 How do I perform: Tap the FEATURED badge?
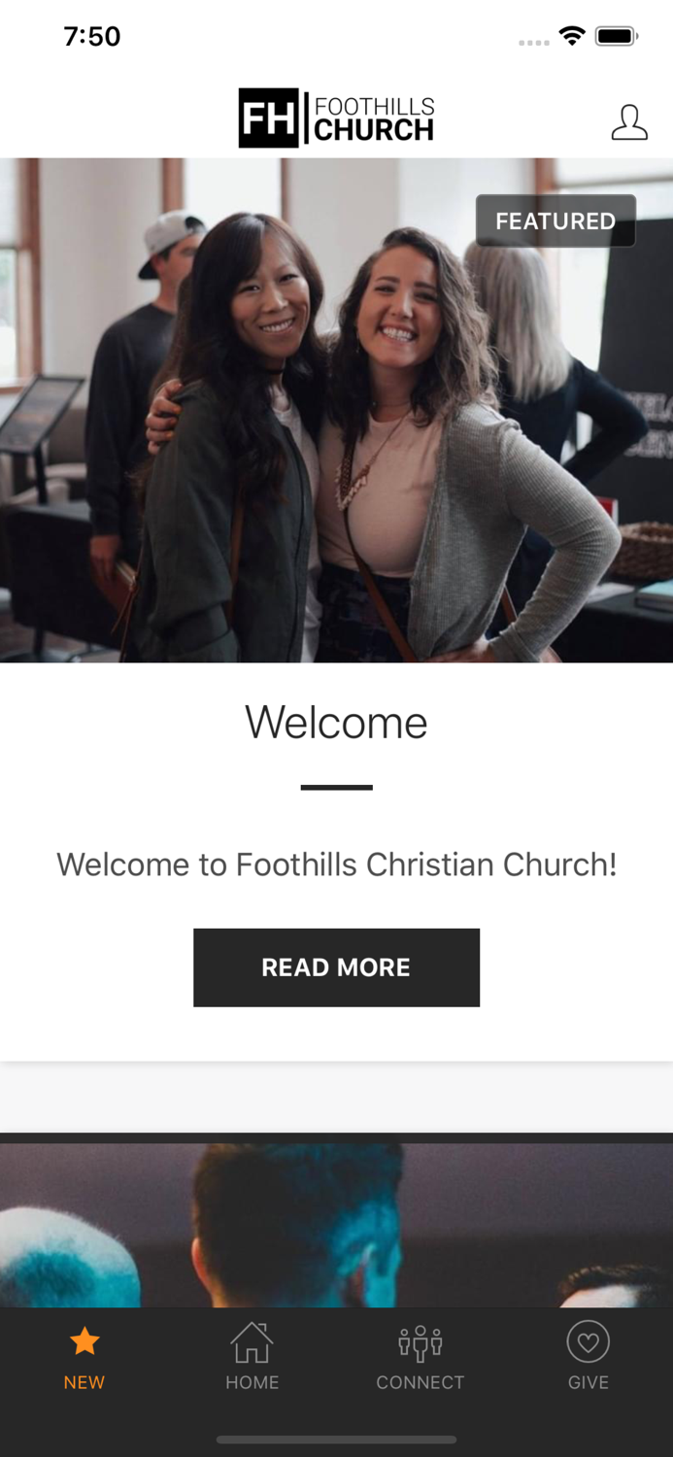pyautogui.click(x=555, y=220)
